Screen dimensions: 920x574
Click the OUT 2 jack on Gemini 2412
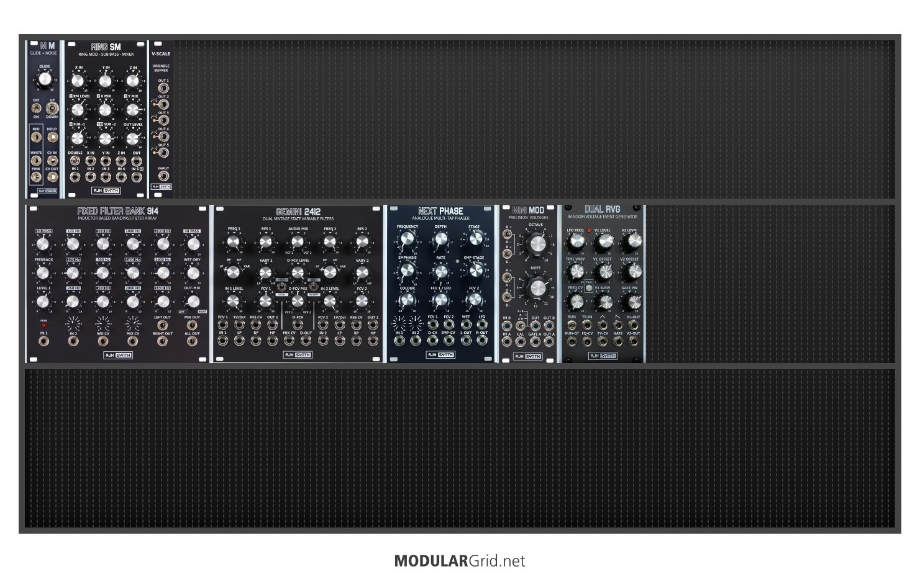373,325
